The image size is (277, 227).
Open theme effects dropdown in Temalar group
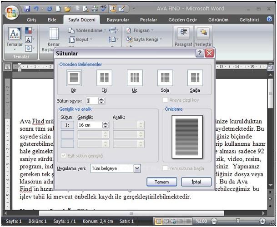pos(30,48)
